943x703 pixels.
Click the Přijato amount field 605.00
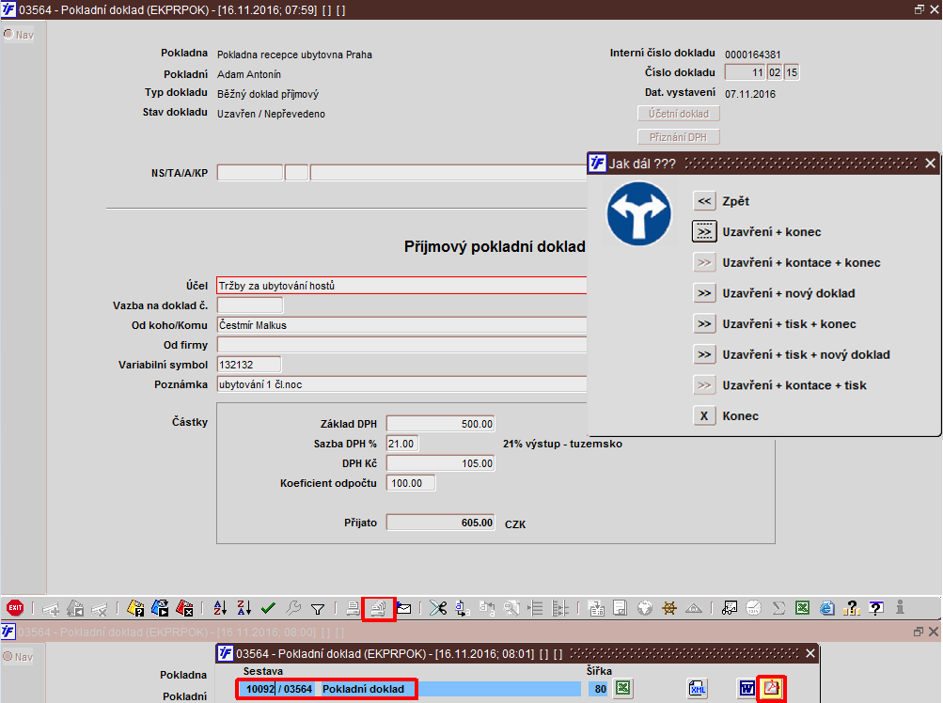pyautogui.click(x=440, y=522)
